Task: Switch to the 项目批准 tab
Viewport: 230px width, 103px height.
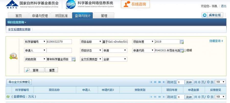Action: tap(61, 16)
